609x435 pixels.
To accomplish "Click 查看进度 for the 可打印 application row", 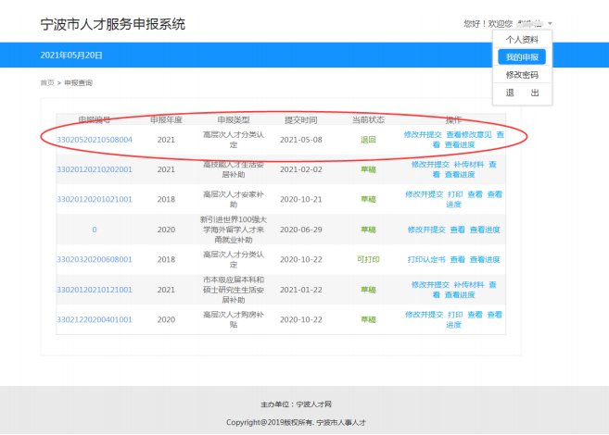I will pyautogui.click(x=485, y=259).
